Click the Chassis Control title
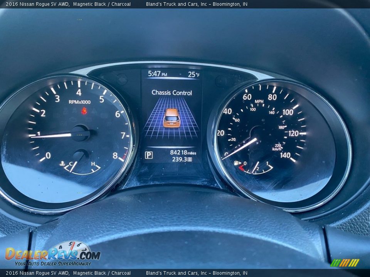 coord(172,93)
